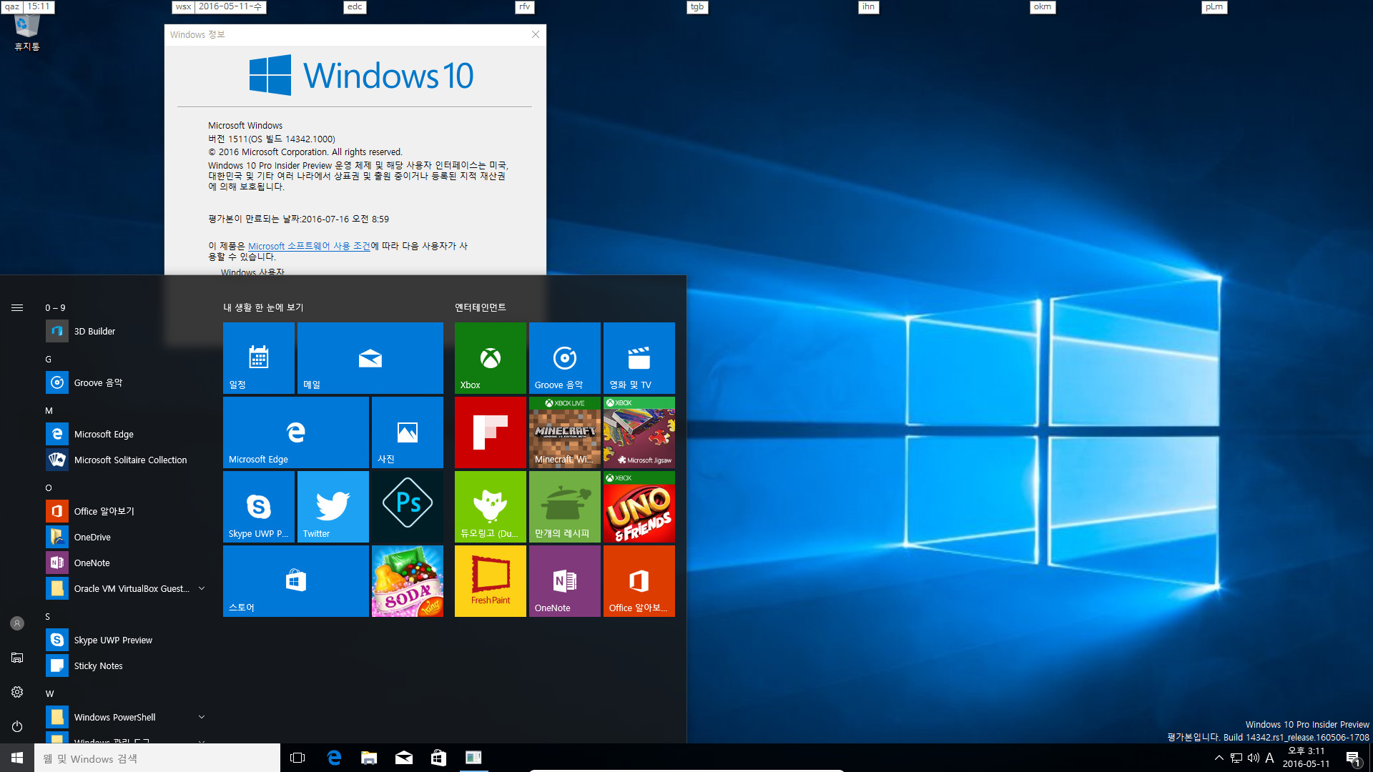Open the Photos (사진) tile
The image size is (1373, 772).
(408, 432)
